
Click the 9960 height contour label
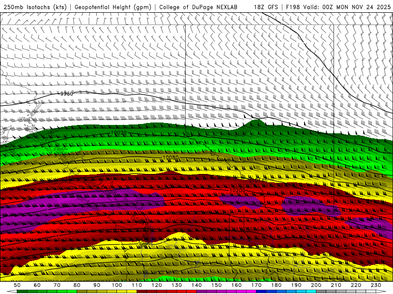67,94
